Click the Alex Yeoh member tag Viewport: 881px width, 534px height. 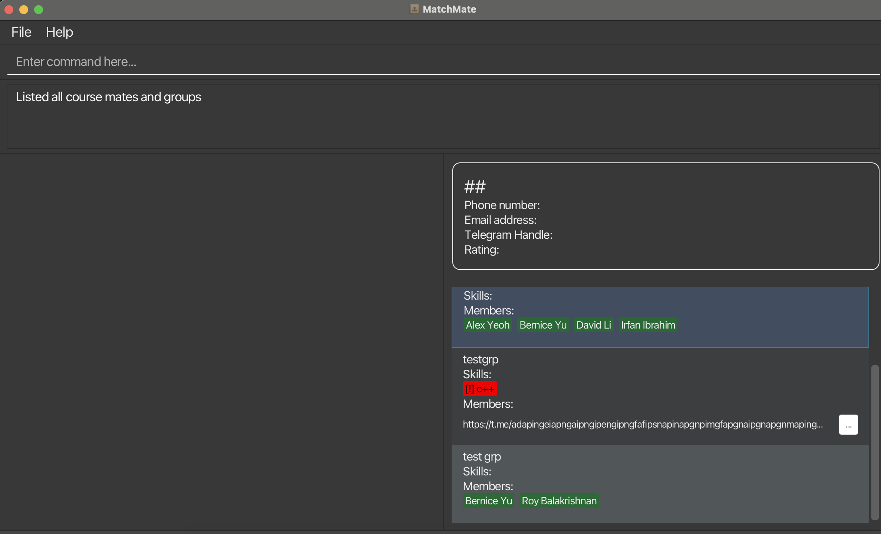click(x=487, y=325)
